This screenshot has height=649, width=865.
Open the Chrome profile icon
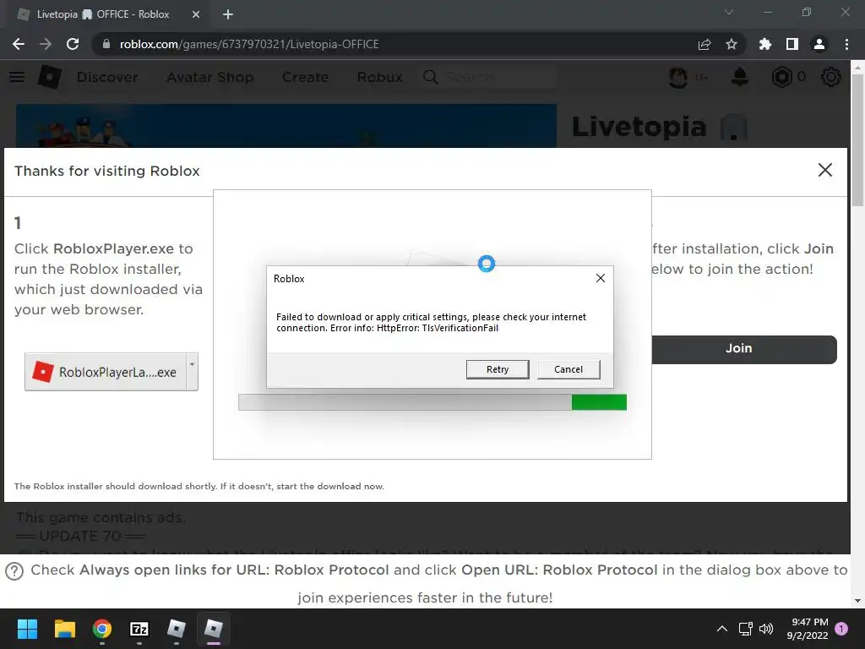tap(819, 44)
